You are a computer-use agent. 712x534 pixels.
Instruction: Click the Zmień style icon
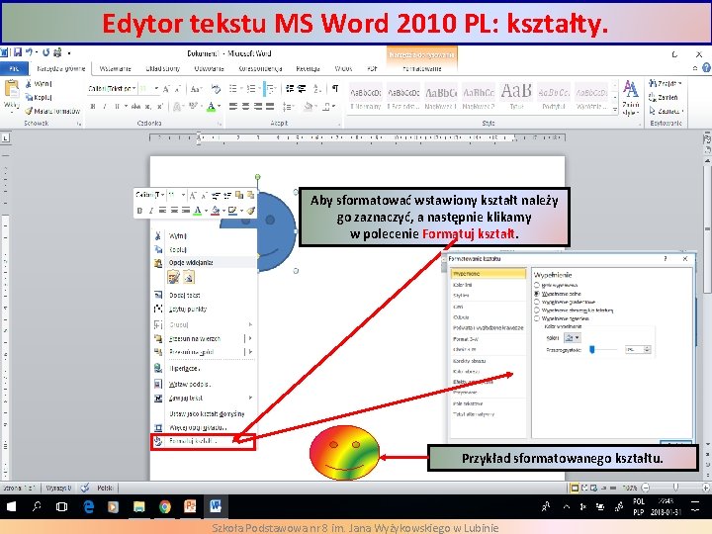(x=630, y=97)
